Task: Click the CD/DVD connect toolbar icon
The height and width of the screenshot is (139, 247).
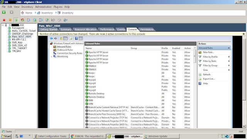Action: click(59, 20)
